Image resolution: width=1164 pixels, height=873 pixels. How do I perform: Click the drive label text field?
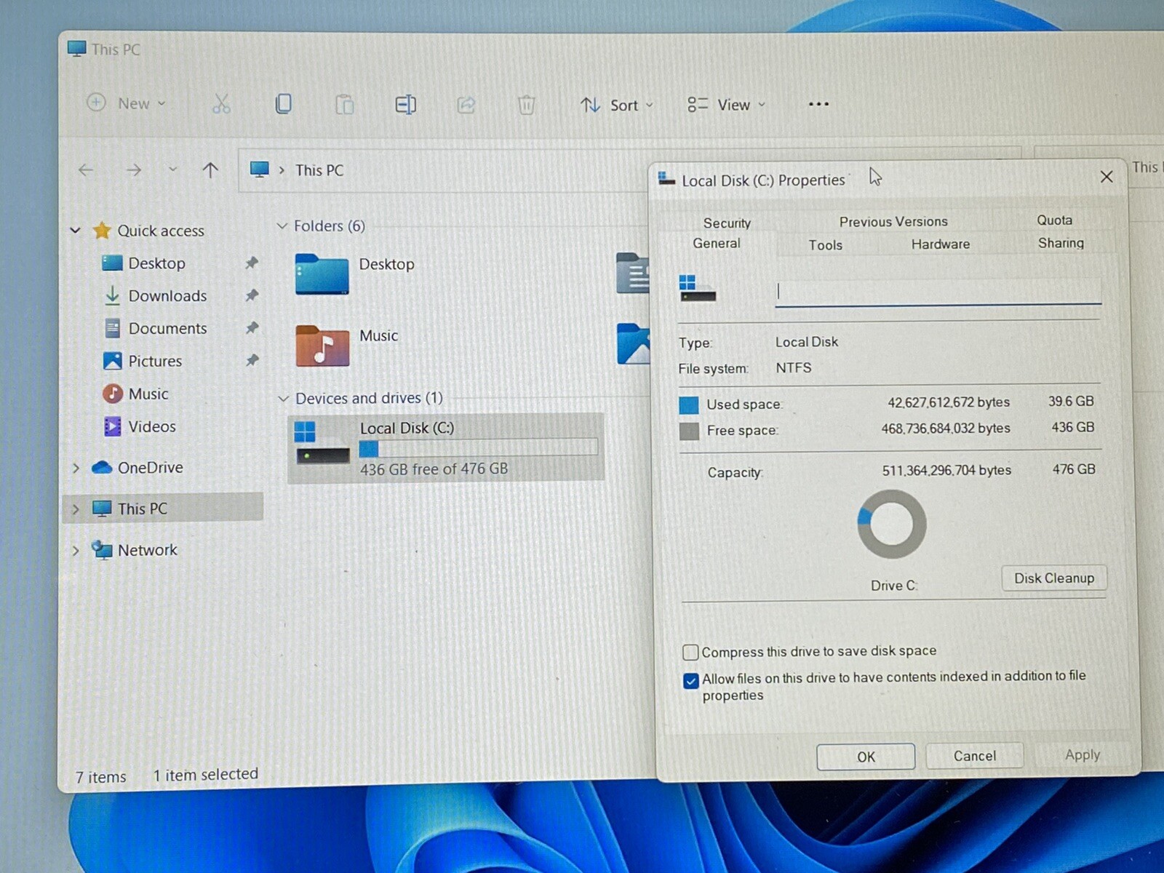click(937, 292)
